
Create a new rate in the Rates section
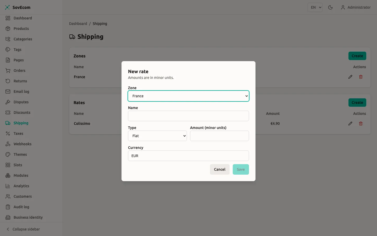tap(357, 103)
